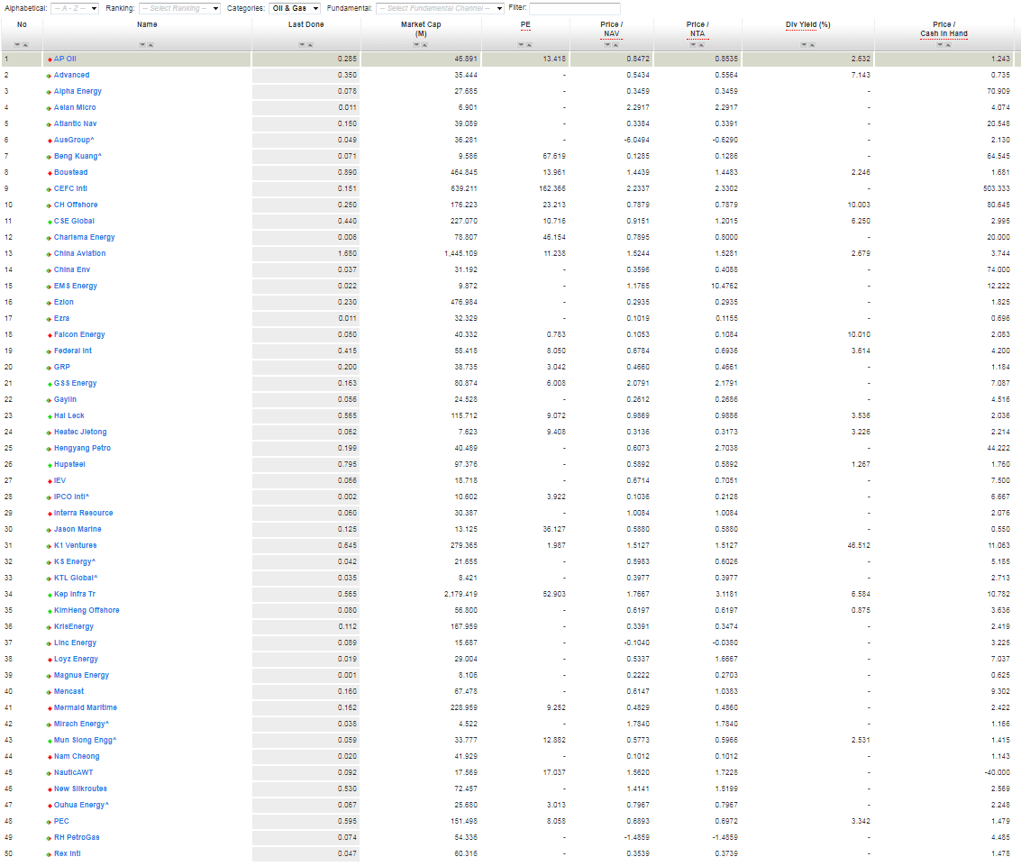Viewport: 1021px width, 866px height.
Task: Open the KrisEnergy stock link
Action: pos(74,626)
